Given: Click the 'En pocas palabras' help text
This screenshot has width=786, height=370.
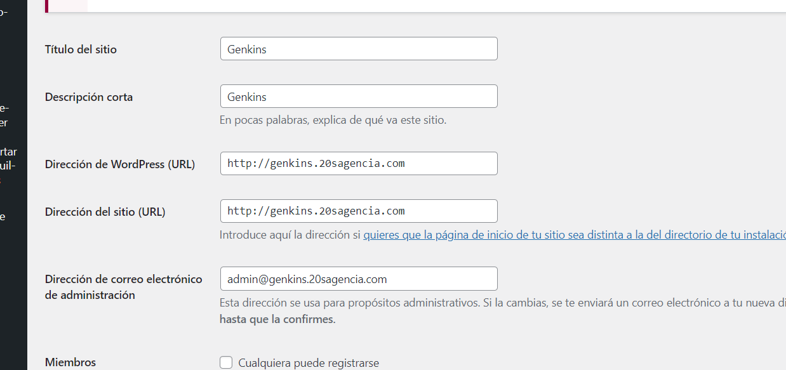Looking at the screenshot, I should click(x=333, y=119).
